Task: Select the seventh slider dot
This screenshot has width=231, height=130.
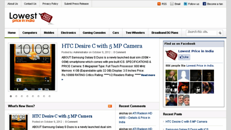Action: click(44, 96)
